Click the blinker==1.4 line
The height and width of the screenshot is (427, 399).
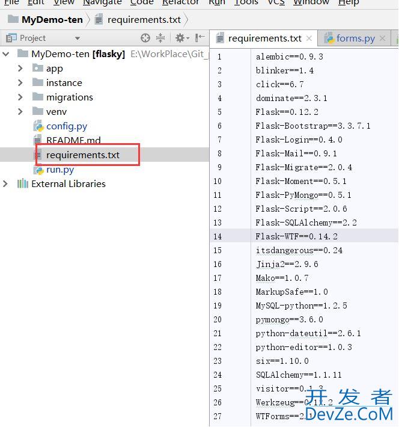point(285,70)
